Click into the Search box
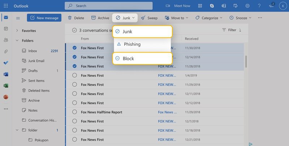 coord(109,6)
